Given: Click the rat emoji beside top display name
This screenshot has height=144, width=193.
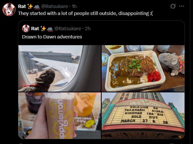Looking at the screenshot, I should 37,7.
